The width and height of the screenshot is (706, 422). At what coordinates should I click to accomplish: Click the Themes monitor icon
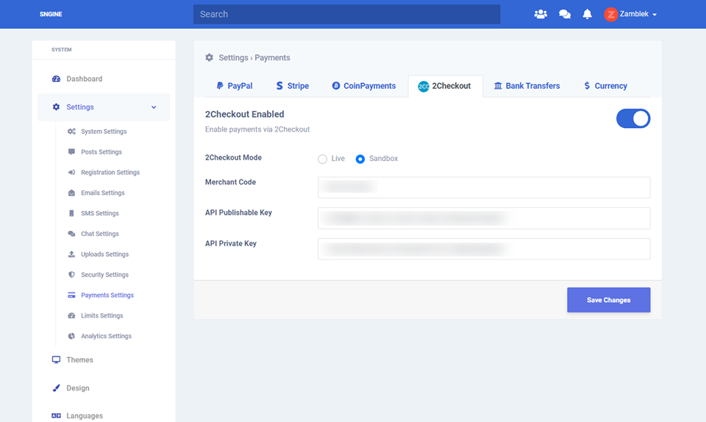pos(57,360)
